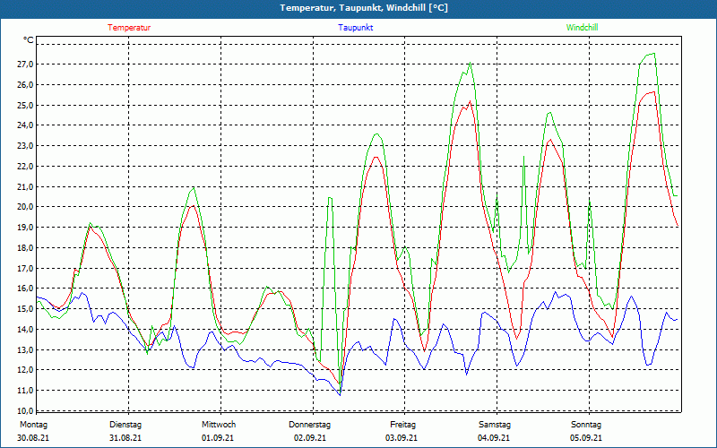Click the Donnerstag day label
The width and height of the screenshot is (717, 448).
click(309, 425)
